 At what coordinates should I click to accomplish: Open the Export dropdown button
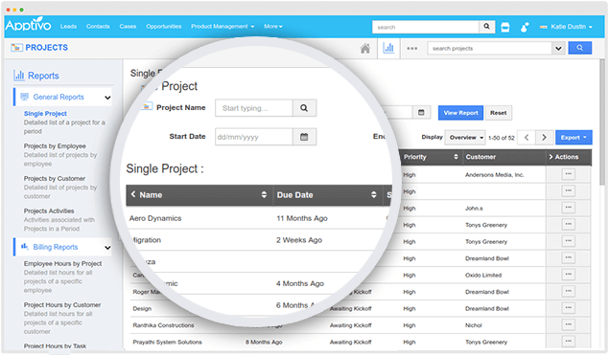coord(574,138)
